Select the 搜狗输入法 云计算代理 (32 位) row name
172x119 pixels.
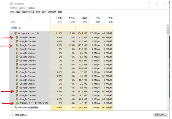pos(34,103)
